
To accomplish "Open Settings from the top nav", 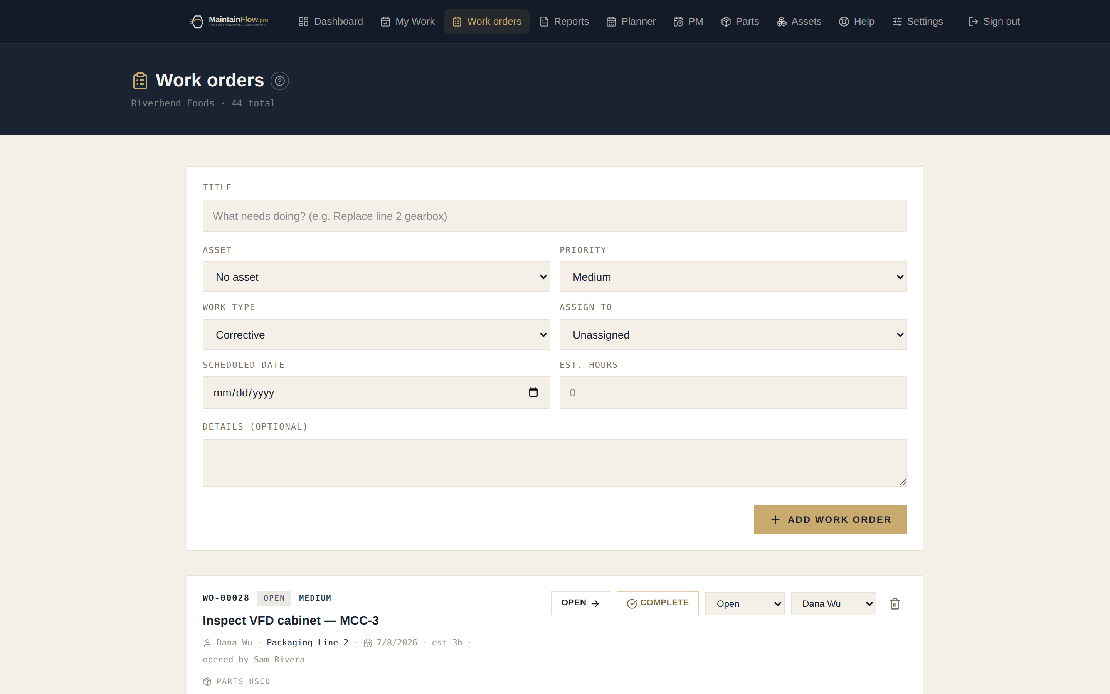I will pos(917,22).
